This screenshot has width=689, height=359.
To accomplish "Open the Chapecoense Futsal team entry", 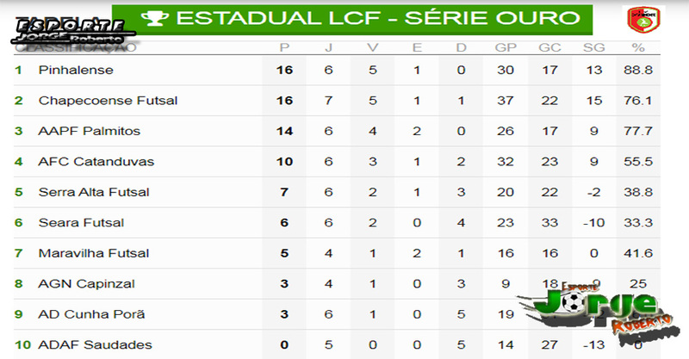I will tap(108, 101).
